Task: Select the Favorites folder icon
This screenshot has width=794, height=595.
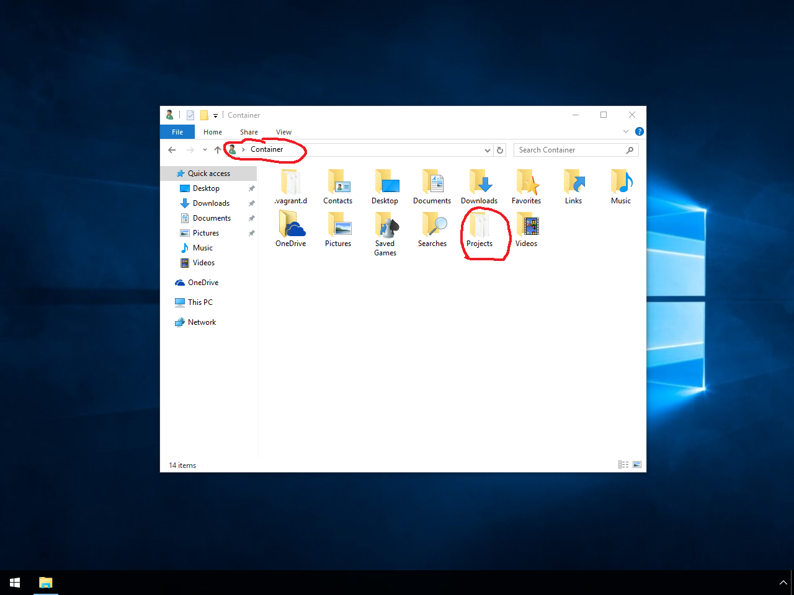Action: coord(527,183)
